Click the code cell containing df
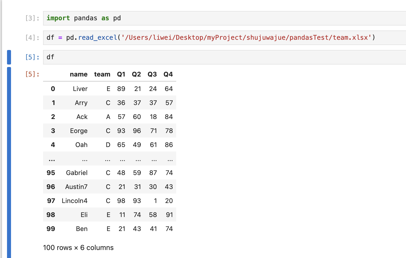406x258 pixels. (225, 57)
